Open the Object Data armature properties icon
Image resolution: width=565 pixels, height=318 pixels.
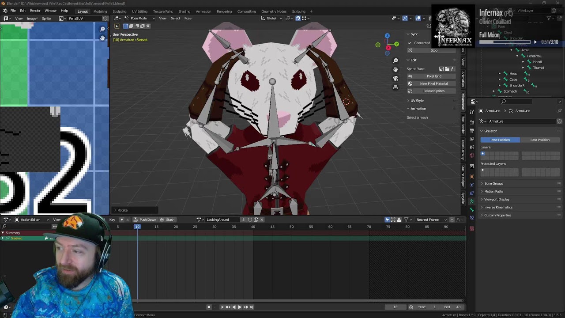471,201
